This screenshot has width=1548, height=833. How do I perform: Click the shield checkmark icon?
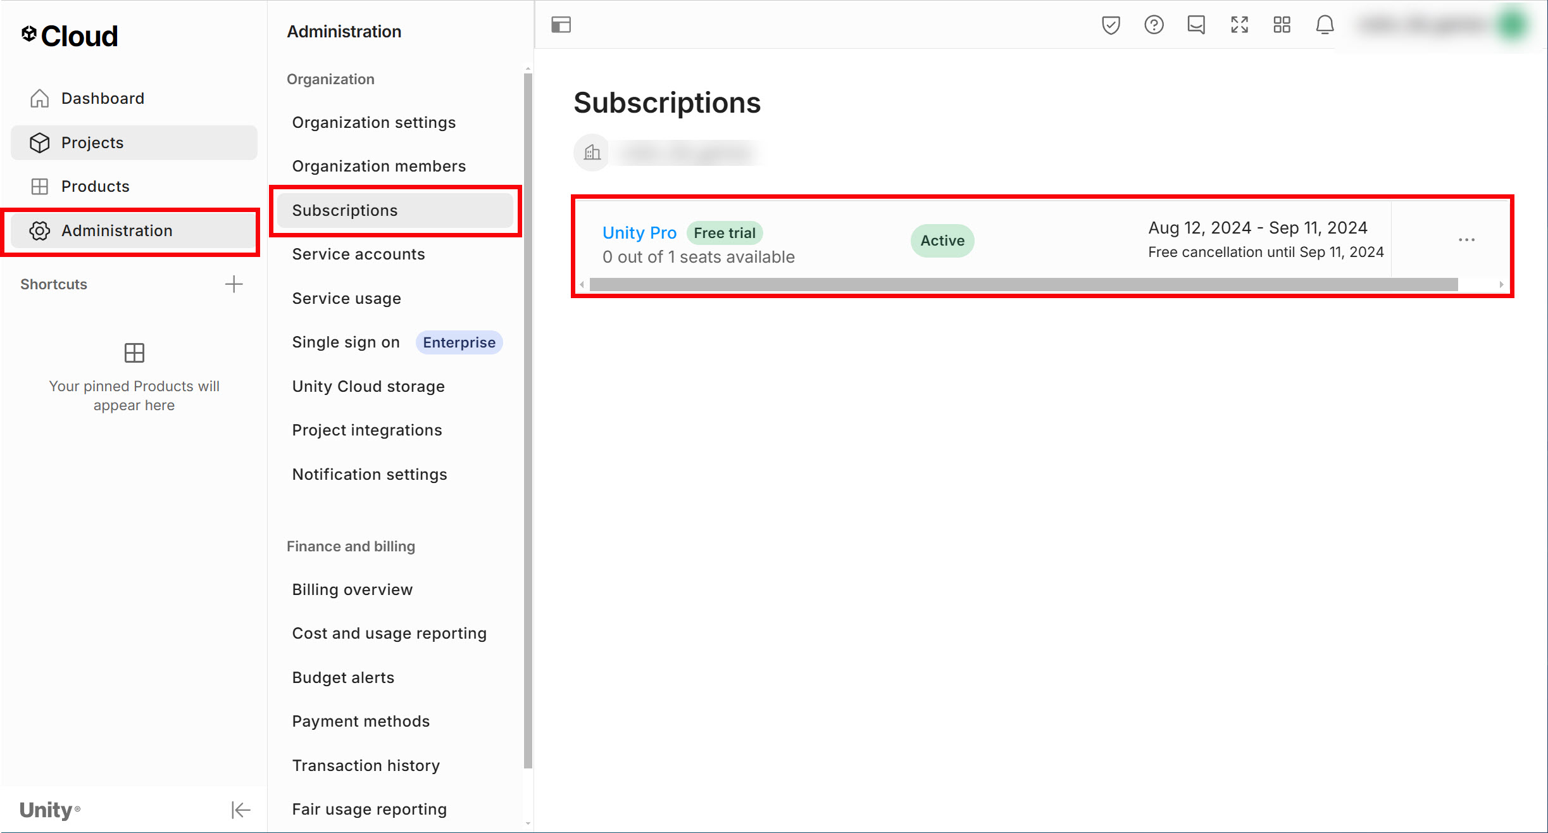click(1111, 25)
